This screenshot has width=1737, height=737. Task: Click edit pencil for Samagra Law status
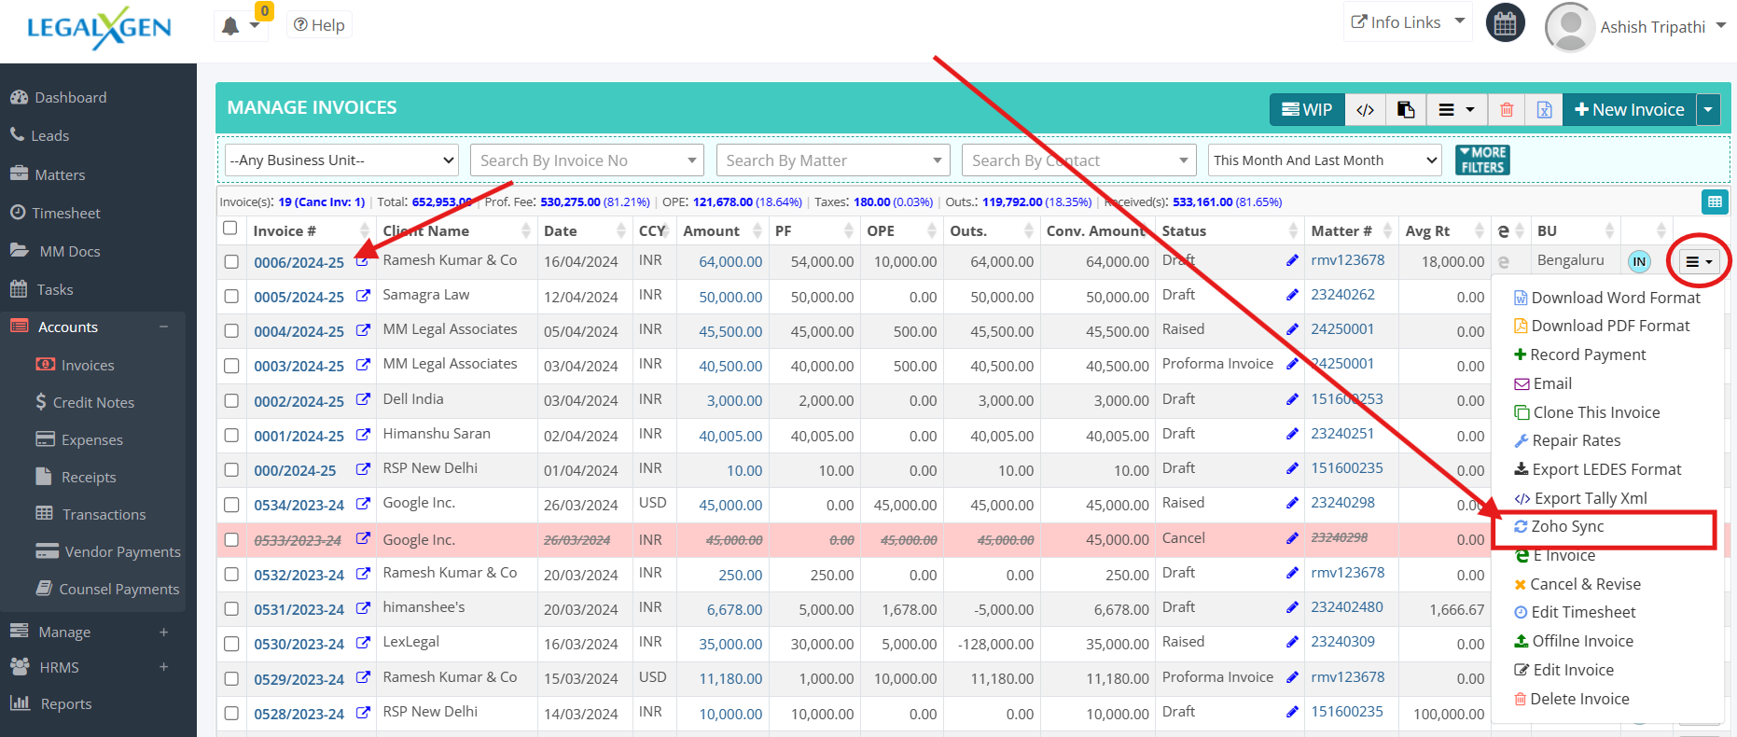click(x=1292, y=296)
